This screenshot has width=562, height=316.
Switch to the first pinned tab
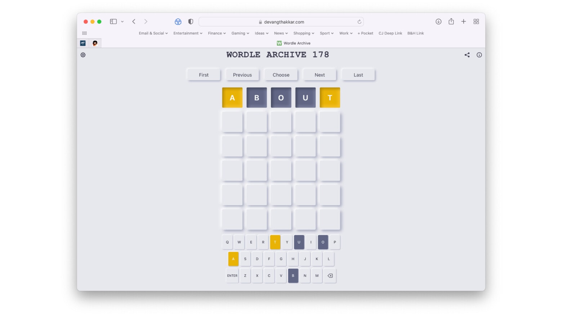pyautogui.click(x=83, y=43)
